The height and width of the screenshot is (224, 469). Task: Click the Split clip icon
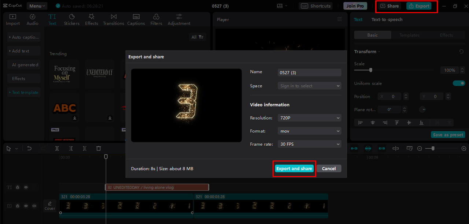point(57,148)
